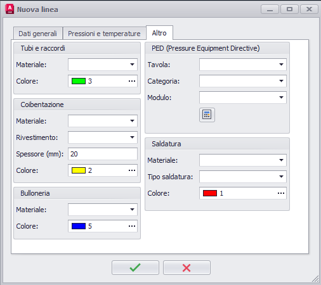The height and width of the screenshot is (285, 321).
Task: Click the Spessore (mm) input field
Action: coord(103,154)
